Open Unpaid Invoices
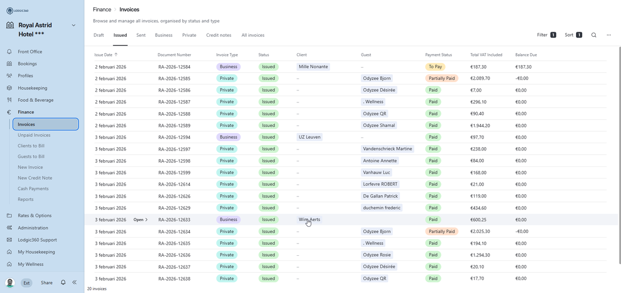 click(34, 135)
